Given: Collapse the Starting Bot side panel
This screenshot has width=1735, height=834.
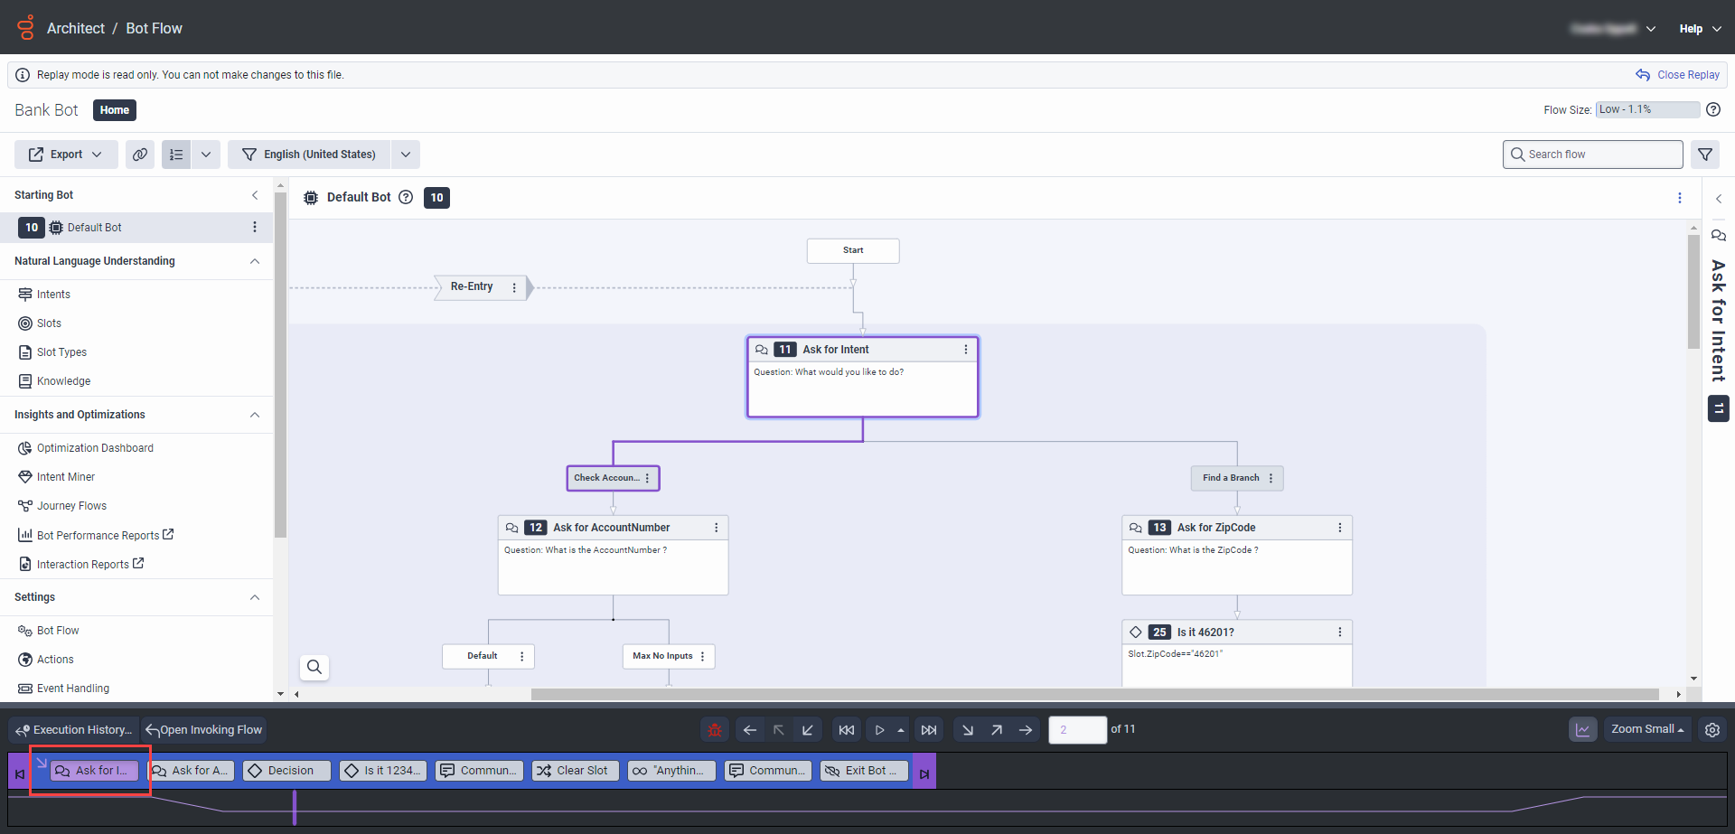Looking at the screenshot, I should (255, 195).
